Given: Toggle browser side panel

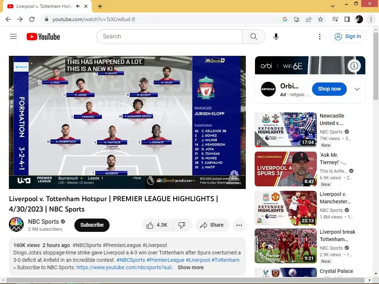Looking at the screenshot, I should (347, 19).
